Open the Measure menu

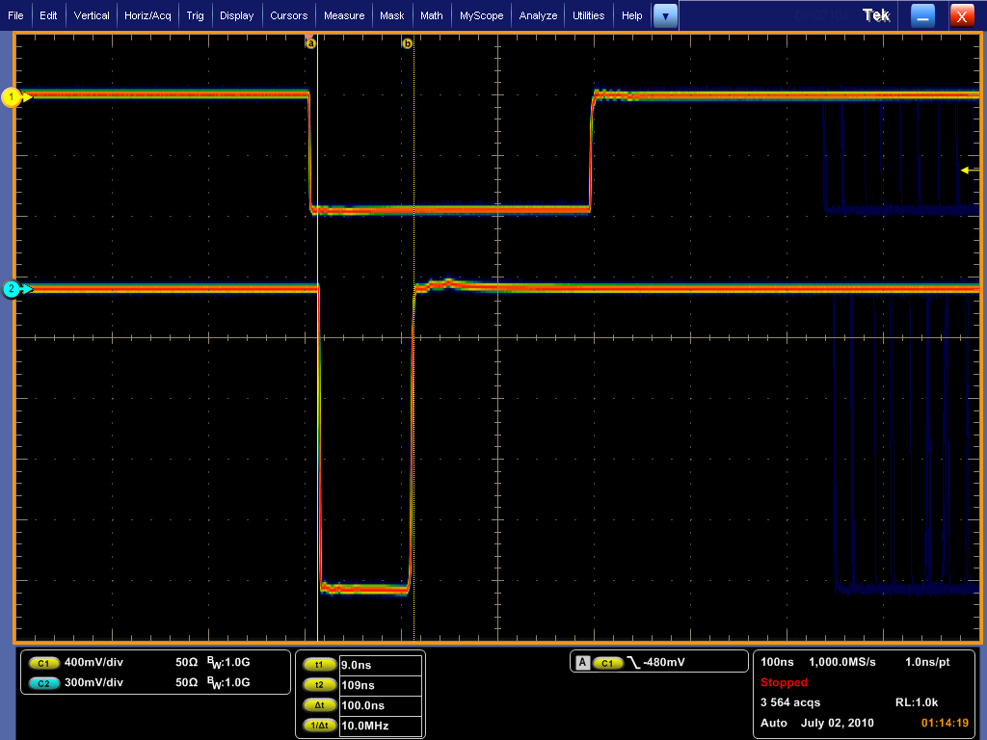[344, 15]
